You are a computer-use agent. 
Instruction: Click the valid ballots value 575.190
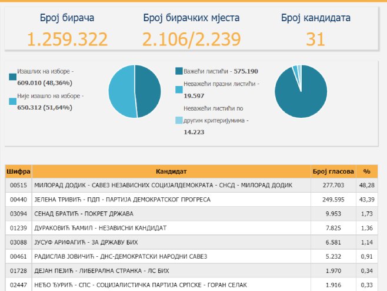click(x=246, y=71)
